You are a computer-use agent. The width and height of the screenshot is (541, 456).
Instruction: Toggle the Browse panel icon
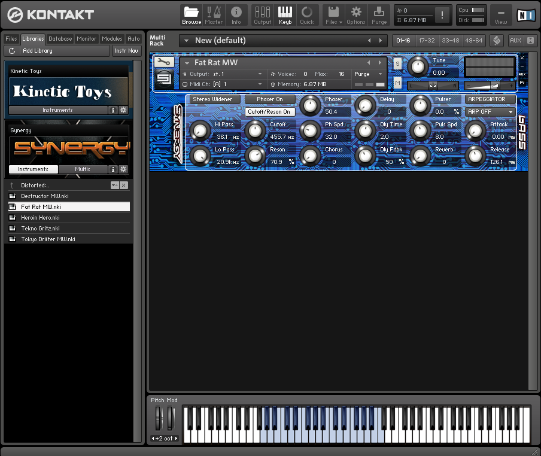point(192,15)
